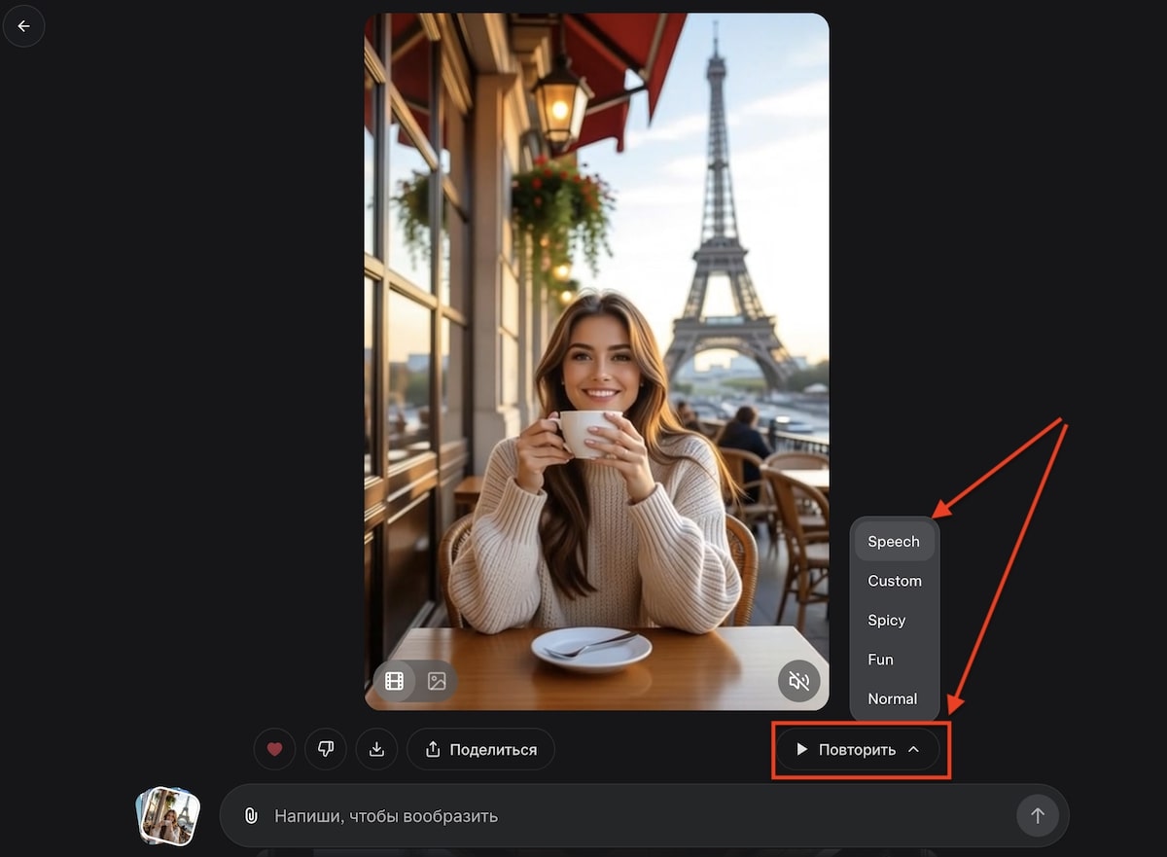
Task: Open the stacked image thumbnail beside prompt
Action: pos(168,815)
